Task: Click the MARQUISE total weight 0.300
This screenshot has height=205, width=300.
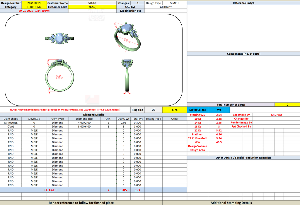Action: tap(137, 123)
